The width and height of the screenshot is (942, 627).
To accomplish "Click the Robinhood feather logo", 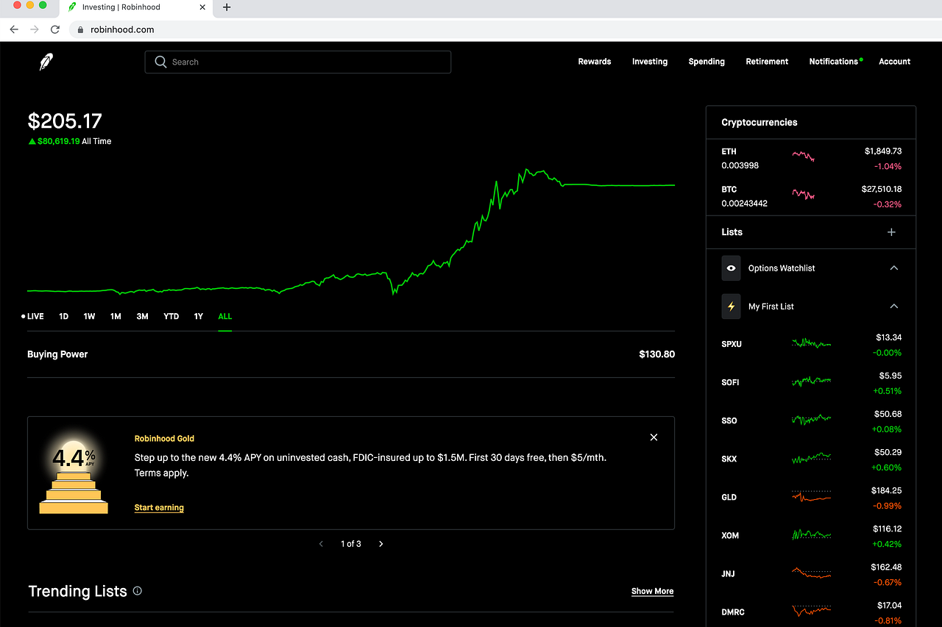I will (x=47, y=62).
